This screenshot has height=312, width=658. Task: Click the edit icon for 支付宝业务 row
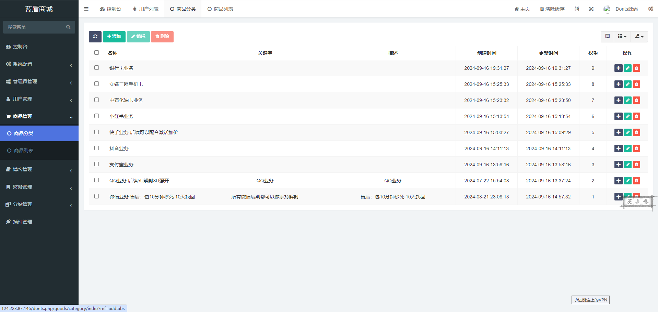(628, 165)
